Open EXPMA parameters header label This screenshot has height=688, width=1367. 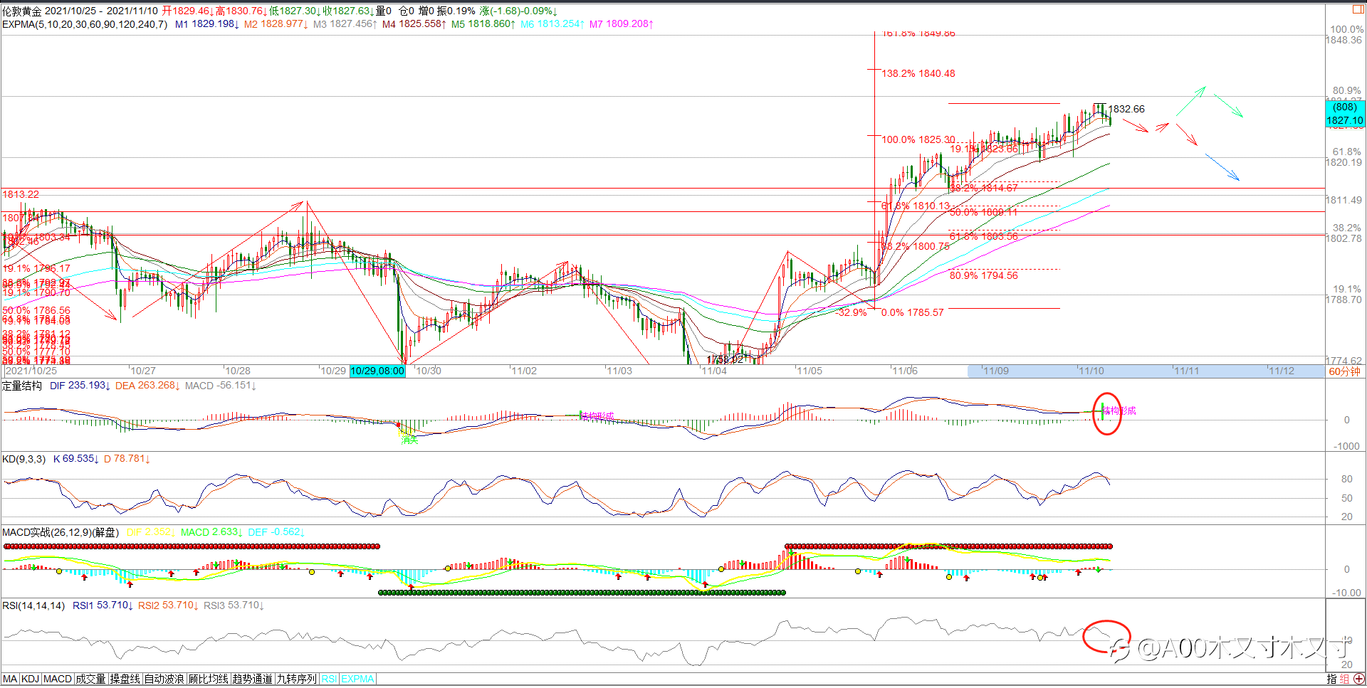coord(85,24)
